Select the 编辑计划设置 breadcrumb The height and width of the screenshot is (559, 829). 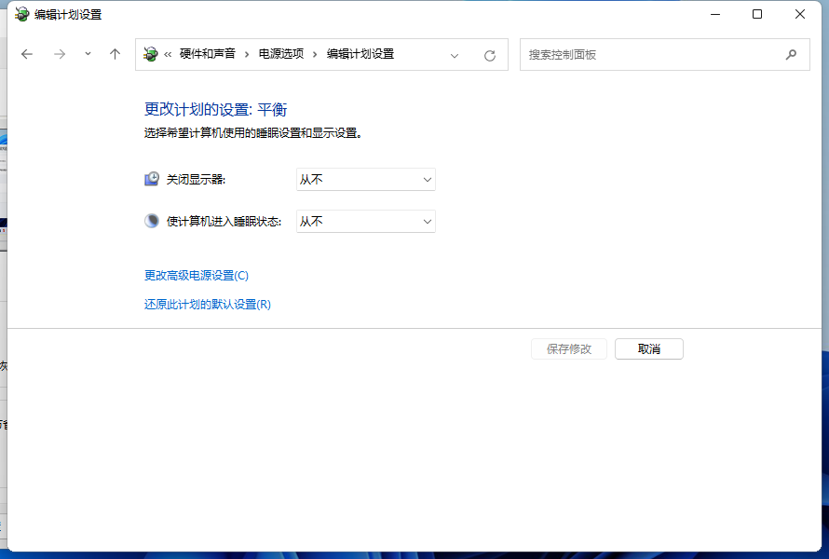[360, 54]
